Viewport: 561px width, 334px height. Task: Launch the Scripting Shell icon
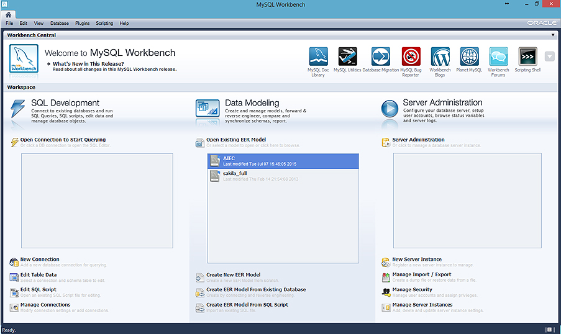[527, 56]
